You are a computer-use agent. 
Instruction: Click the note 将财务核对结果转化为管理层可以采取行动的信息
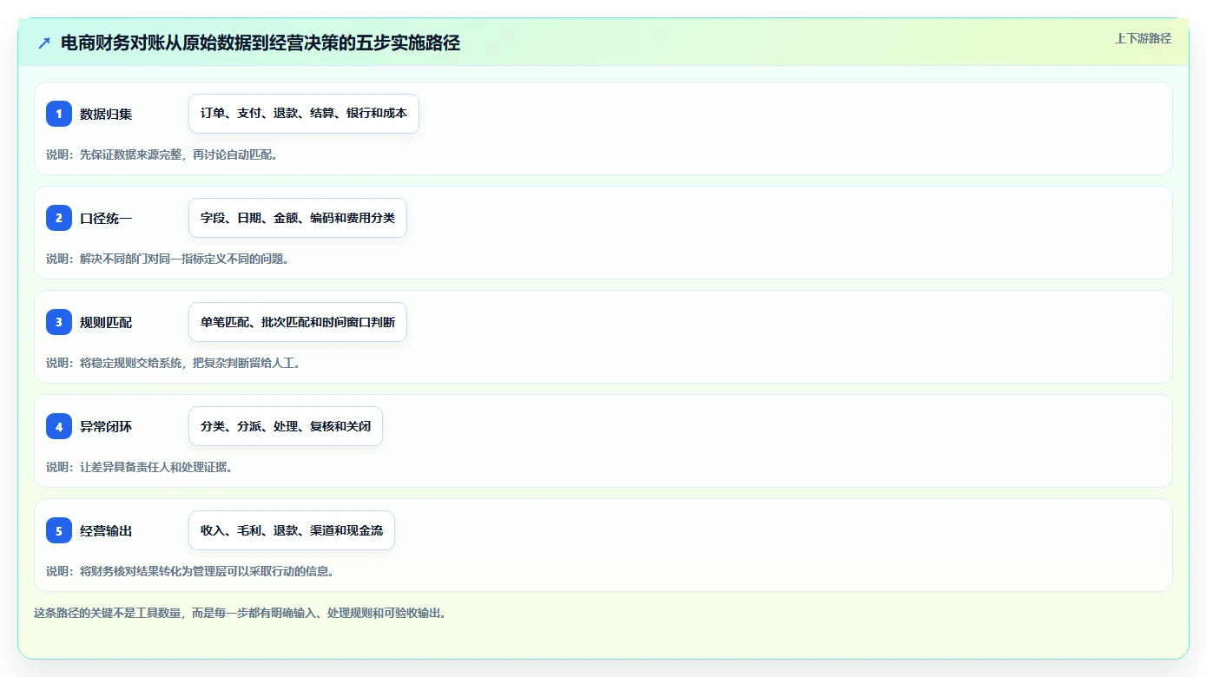[x=207, y=571]
